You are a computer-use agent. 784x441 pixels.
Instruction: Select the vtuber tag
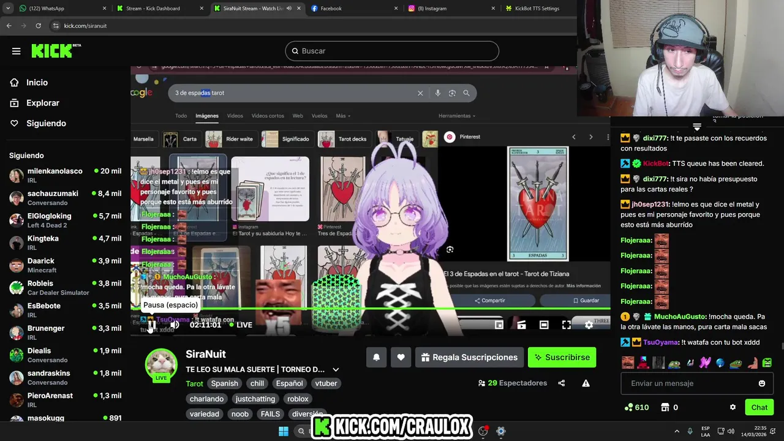(326, 383)
